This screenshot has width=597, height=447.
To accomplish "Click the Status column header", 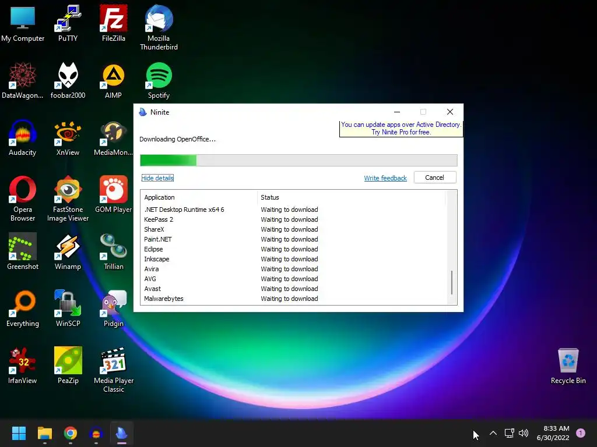I will [x=350, y=197].
